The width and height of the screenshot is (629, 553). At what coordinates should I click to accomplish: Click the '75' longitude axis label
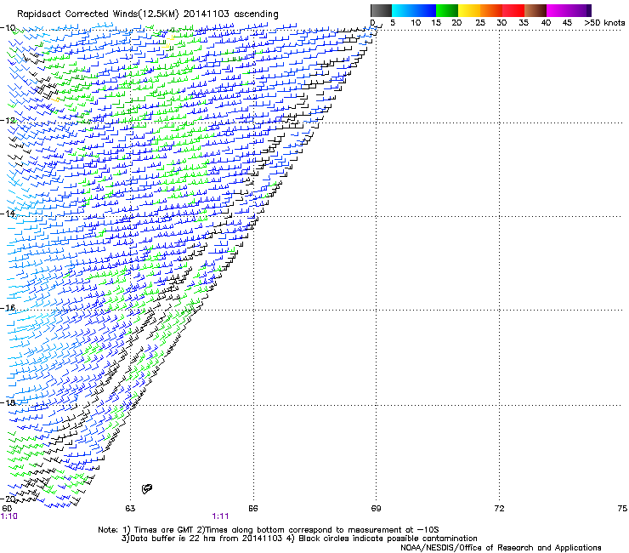pos(622,509)
